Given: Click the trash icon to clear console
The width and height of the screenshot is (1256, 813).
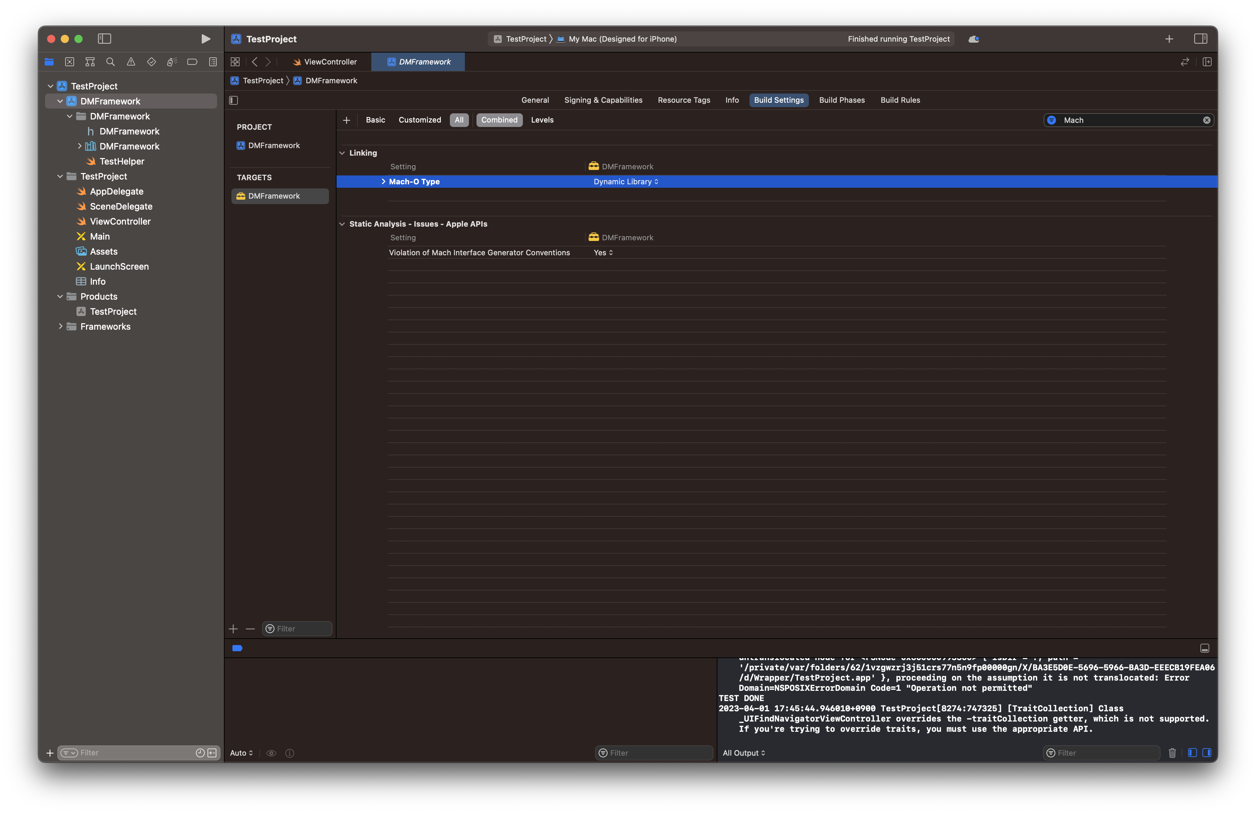Looking at the screenshot, I should (1172, 753).
